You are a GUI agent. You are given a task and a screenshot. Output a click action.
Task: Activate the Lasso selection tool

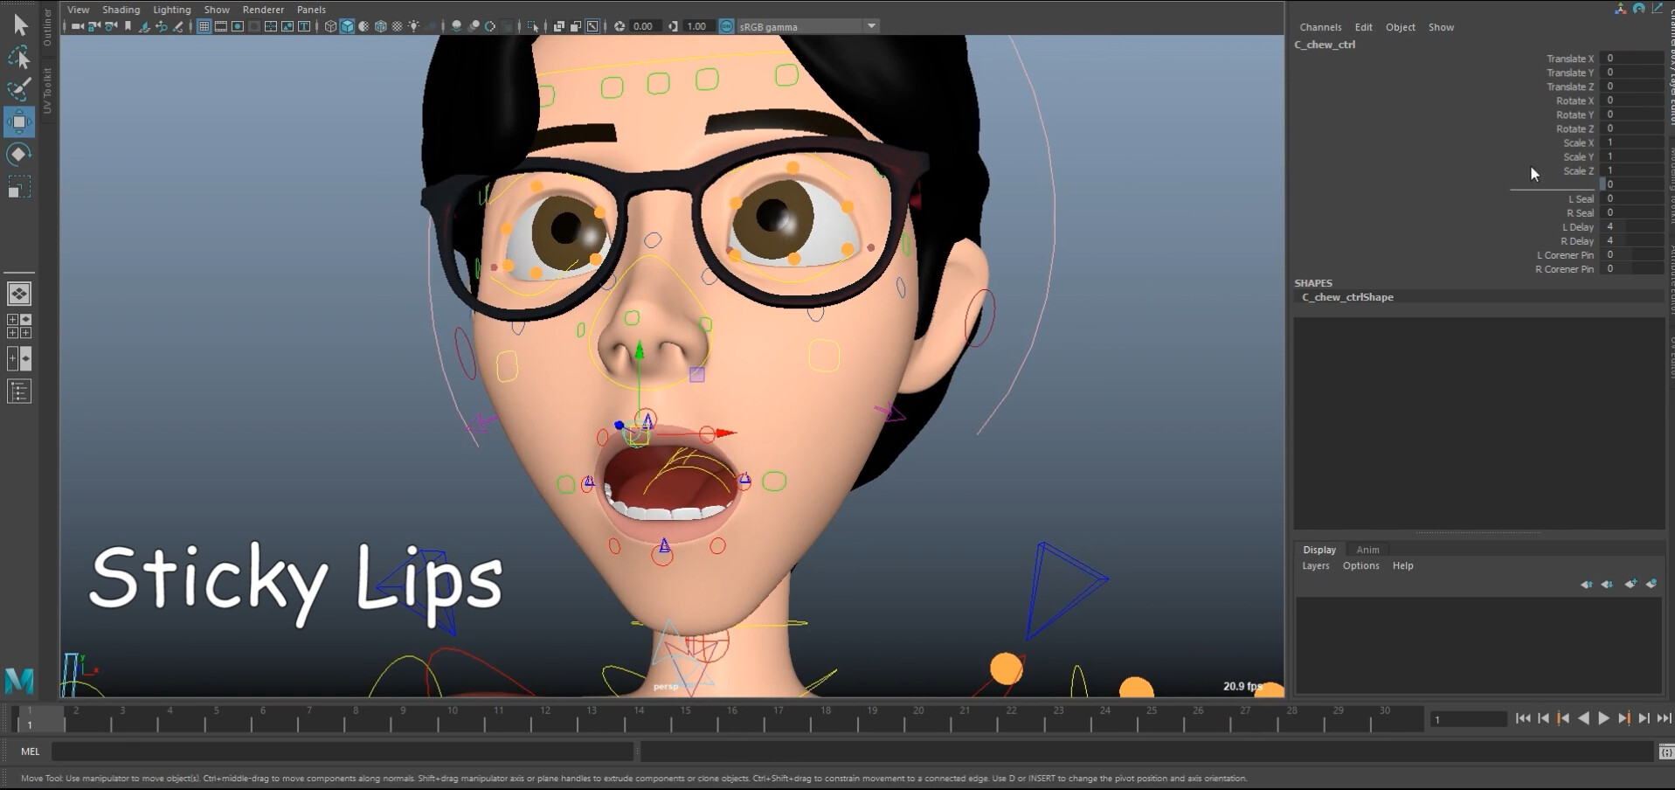(19, 56)
